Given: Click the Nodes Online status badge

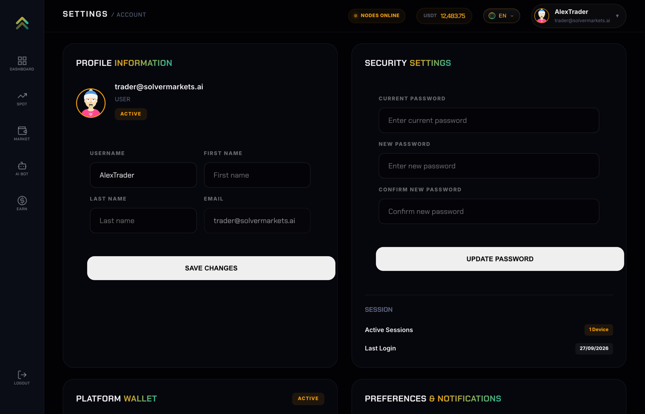Looking at the screenshot, I should pyautogui.click(x=377, y=16).
